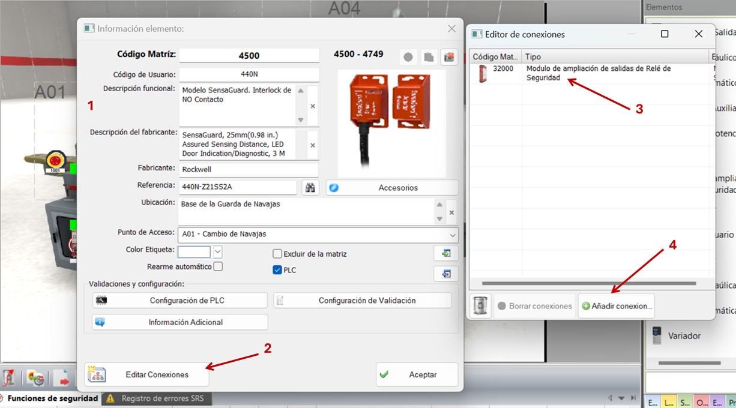
Task: Enable Excluir de la matriz checkbox
Action: [x=277, y=254]
